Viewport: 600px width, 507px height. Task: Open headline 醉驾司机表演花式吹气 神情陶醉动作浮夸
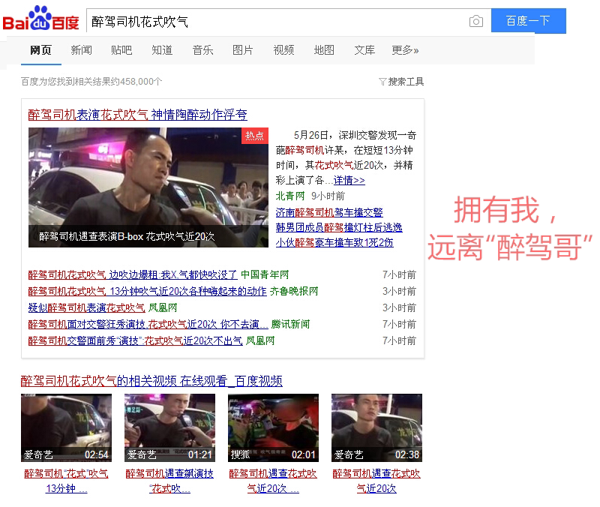tap(138, 115)
